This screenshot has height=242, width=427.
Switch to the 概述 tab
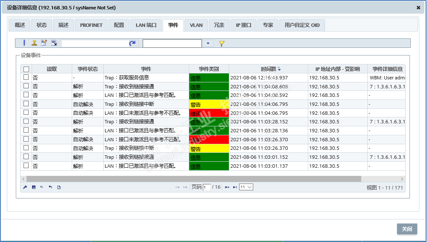(x=20, y=25)
